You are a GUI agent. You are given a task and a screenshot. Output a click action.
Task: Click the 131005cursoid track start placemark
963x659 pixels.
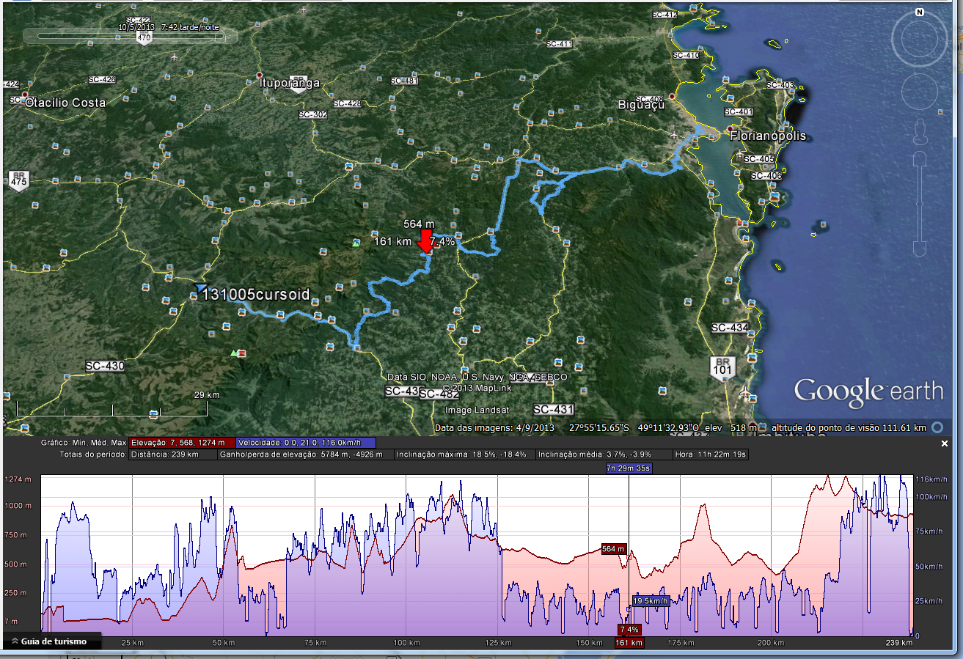[200, 288]
